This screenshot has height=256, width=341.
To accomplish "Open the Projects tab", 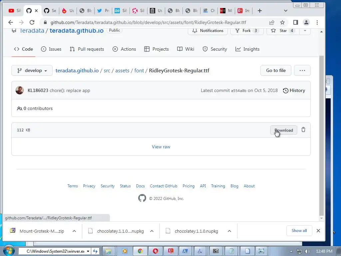I will point(157,49).
